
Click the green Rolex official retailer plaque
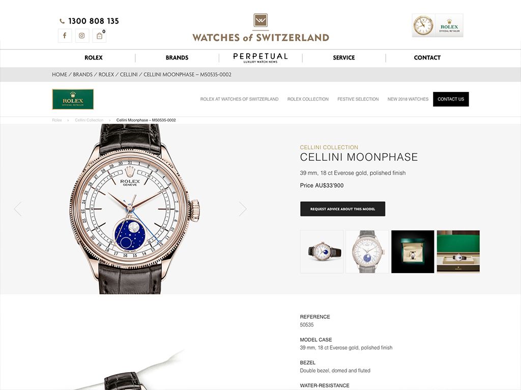point(73,99)
